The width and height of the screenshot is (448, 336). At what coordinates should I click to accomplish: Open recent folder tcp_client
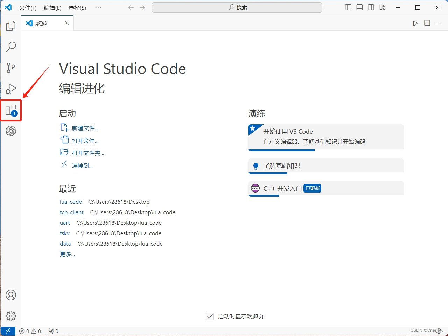(x=72, y=212)
